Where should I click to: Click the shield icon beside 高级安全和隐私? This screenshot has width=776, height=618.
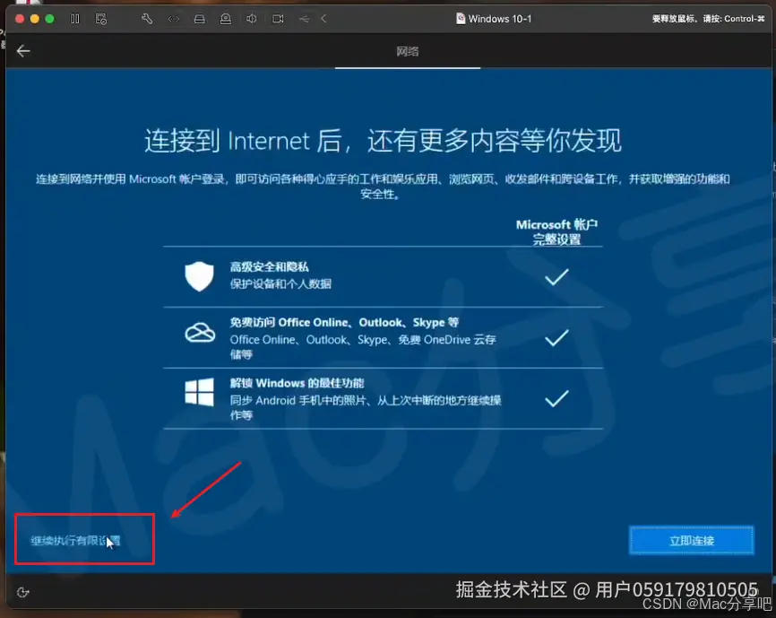point(199,276)
